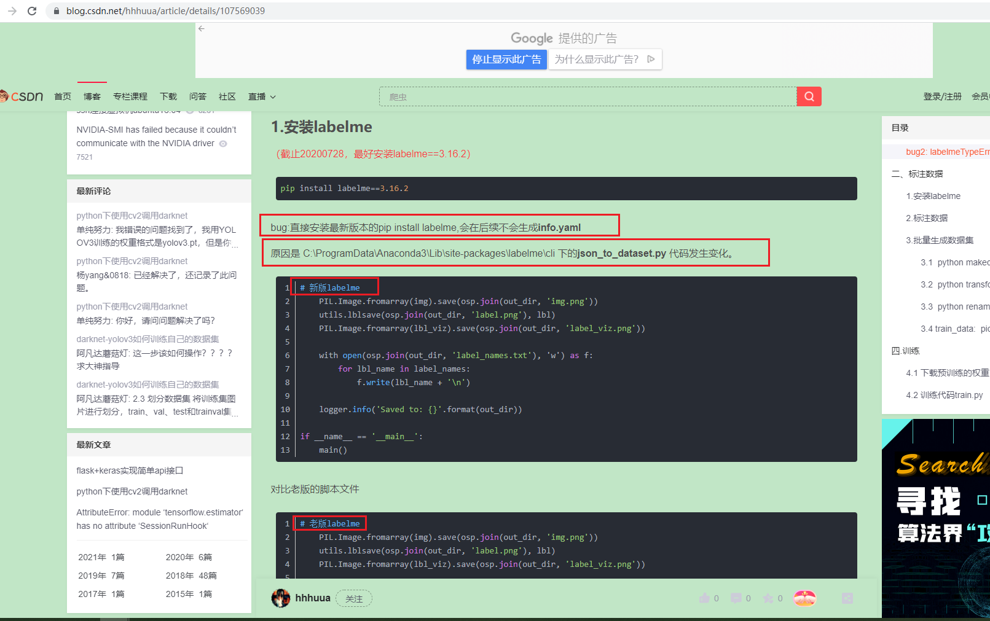The image size is (990, 621).
Task: Click the 登录/注册 link
Action: (942, 96)
